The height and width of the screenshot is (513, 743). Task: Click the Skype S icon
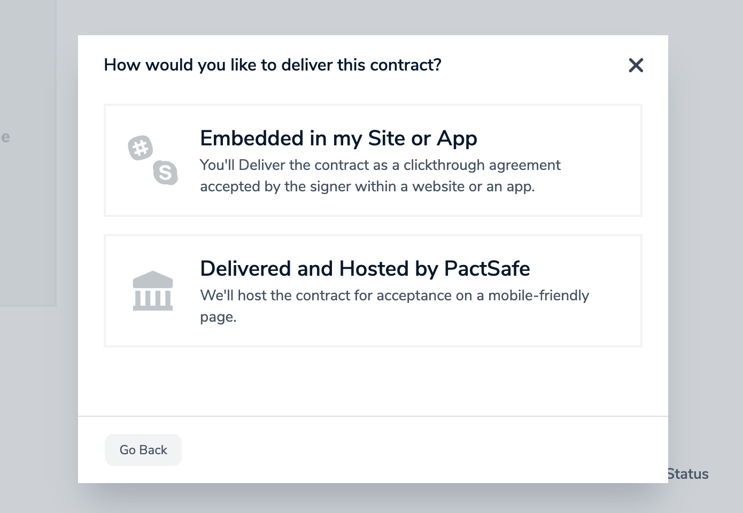pyautogui.click(x=166, y=173)
